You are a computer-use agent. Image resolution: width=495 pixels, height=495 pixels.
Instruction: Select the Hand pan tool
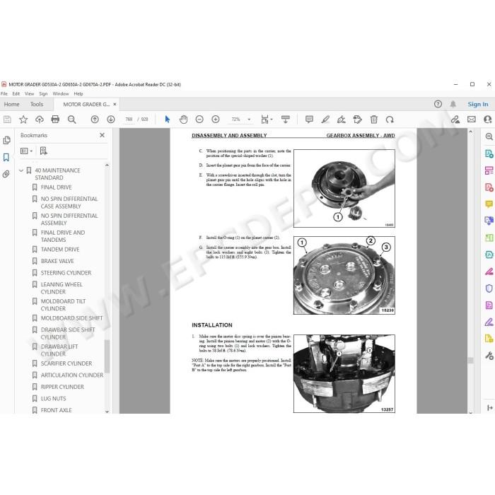[x=183, y=120]
